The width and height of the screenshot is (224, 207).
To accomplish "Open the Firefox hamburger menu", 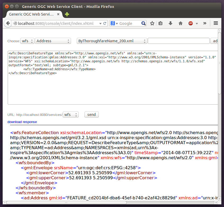I will [216, 23].
